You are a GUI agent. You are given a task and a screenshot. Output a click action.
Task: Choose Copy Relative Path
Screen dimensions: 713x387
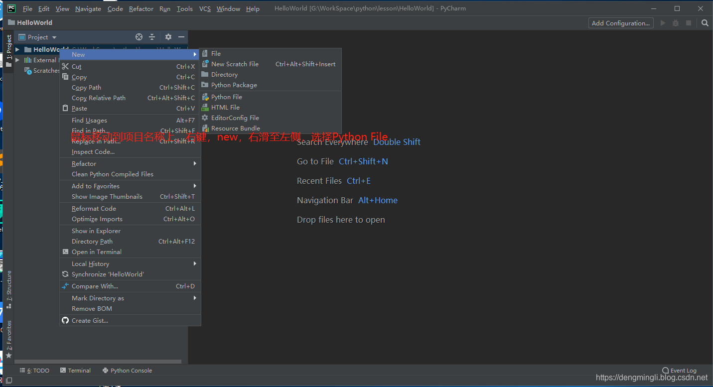pyautogui.click(x=130, y=98)
